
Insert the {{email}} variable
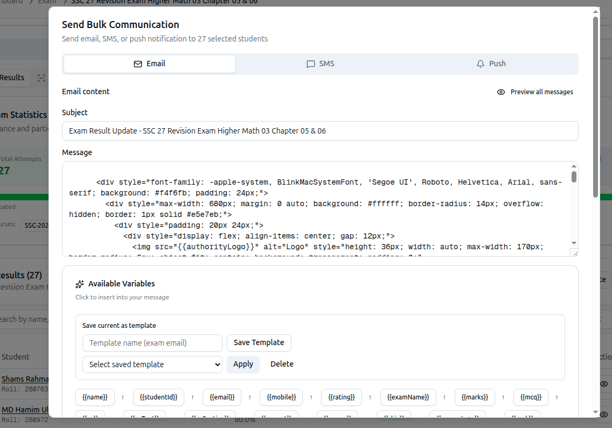[222, 397]
